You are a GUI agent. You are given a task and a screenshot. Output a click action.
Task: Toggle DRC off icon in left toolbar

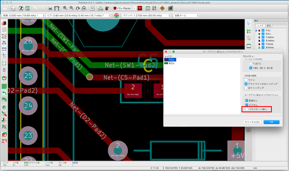point(4,23)
